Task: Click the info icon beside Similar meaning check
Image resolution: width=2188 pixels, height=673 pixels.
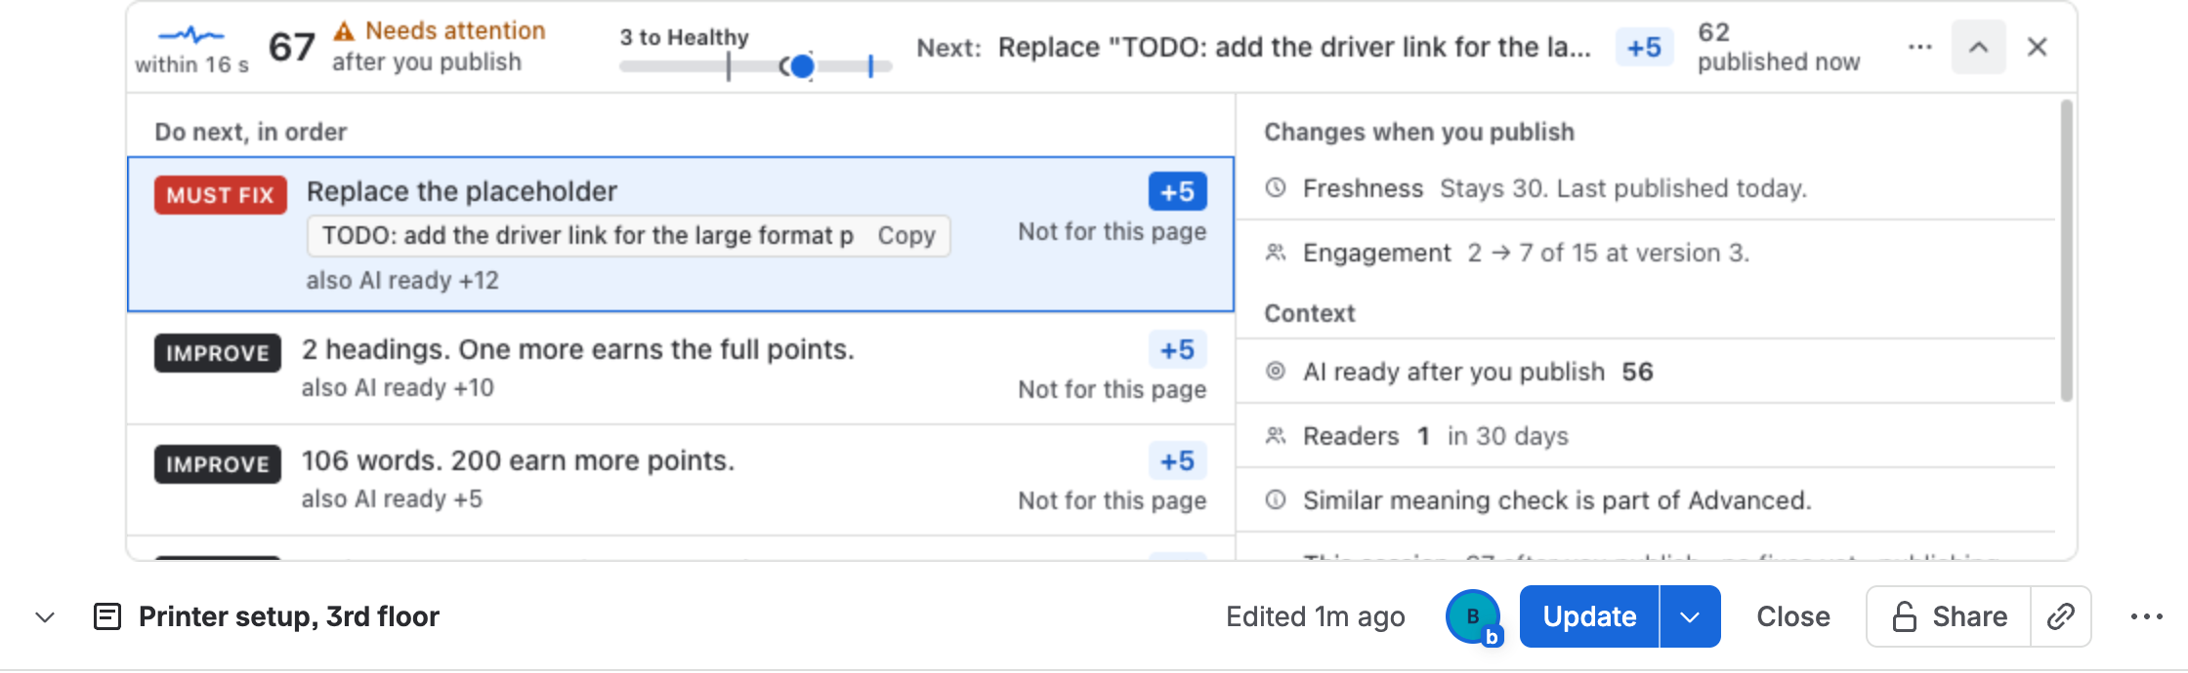Action: pos(1276,499)
